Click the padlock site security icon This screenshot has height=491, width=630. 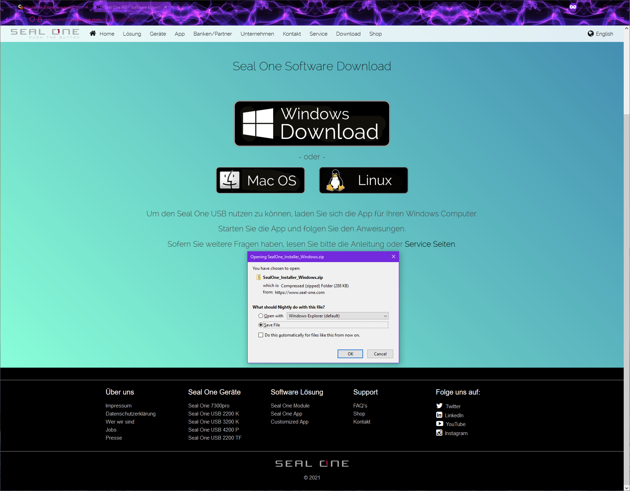(40, 20)
